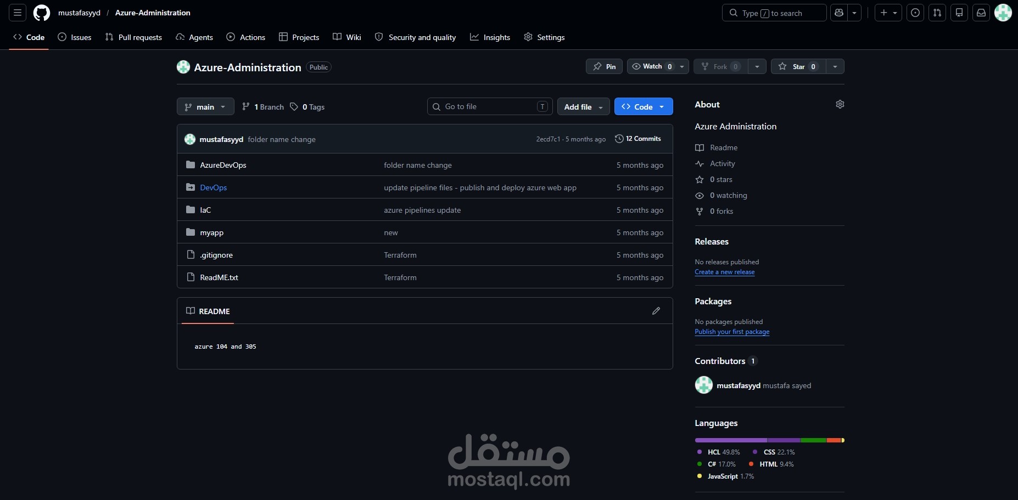Open the ReadME.txt file

click(219, 277)
